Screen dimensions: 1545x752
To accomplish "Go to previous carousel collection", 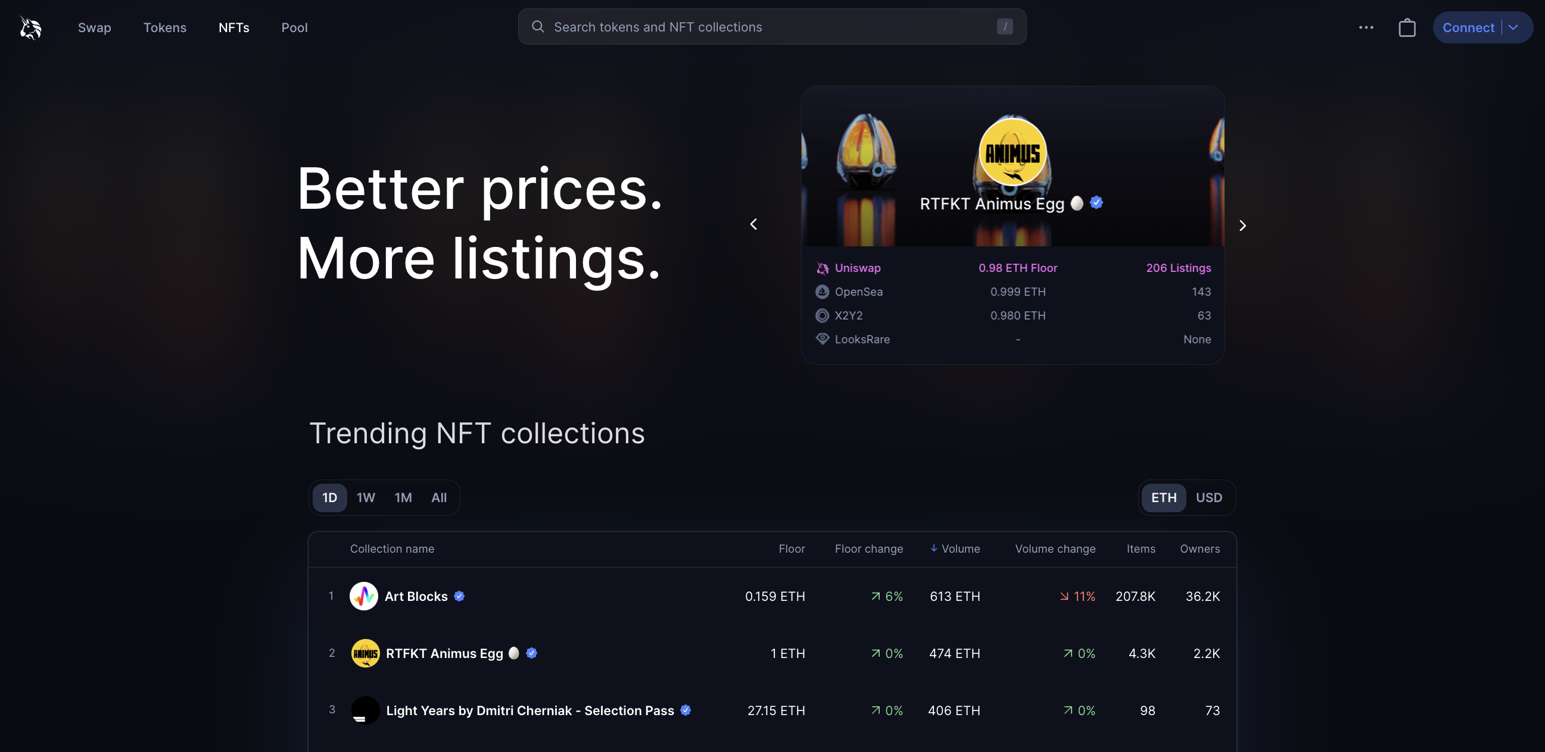I will (x=754, y=224).
